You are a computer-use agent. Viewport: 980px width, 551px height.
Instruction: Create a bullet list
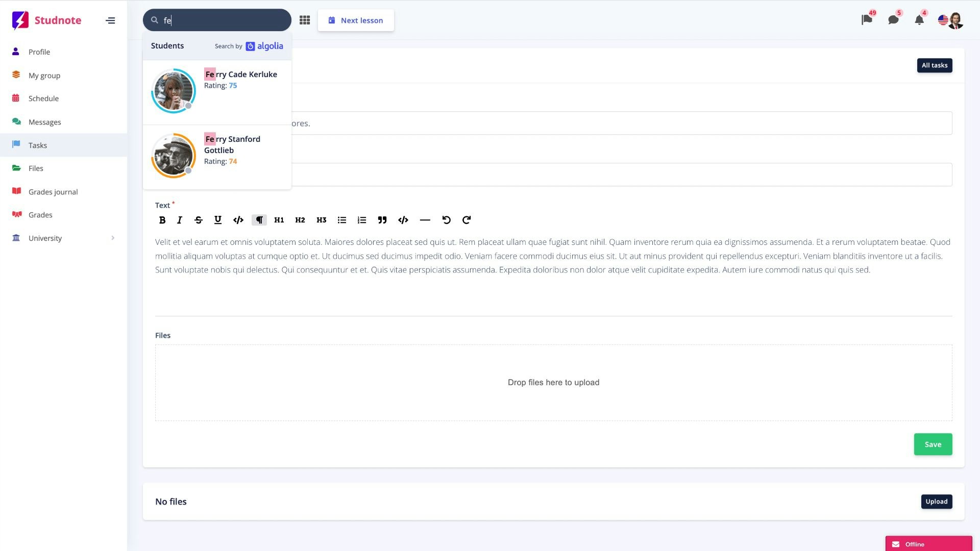coord(342,220)
